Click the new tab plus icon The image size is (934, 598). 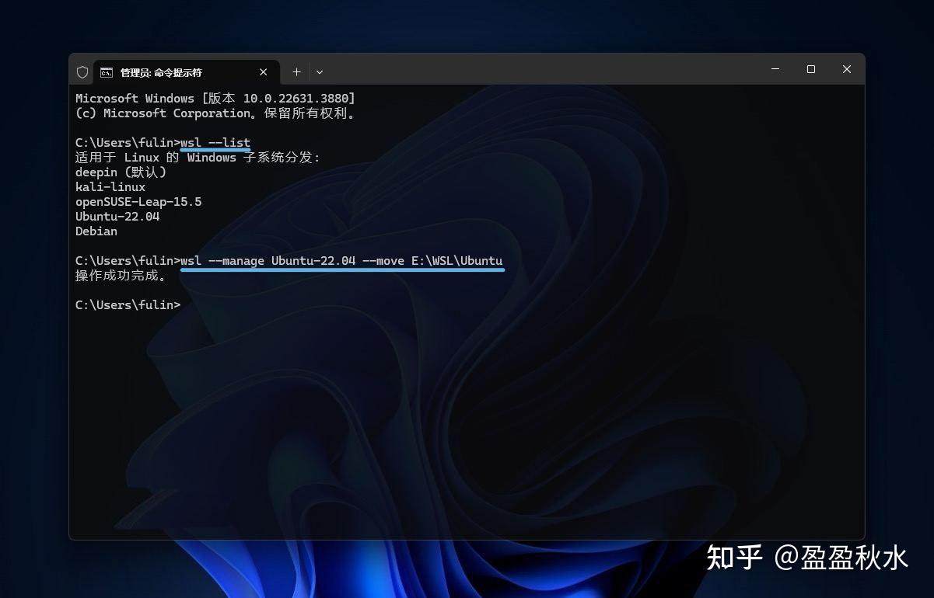pyautogui.click(x=296, y=71)
